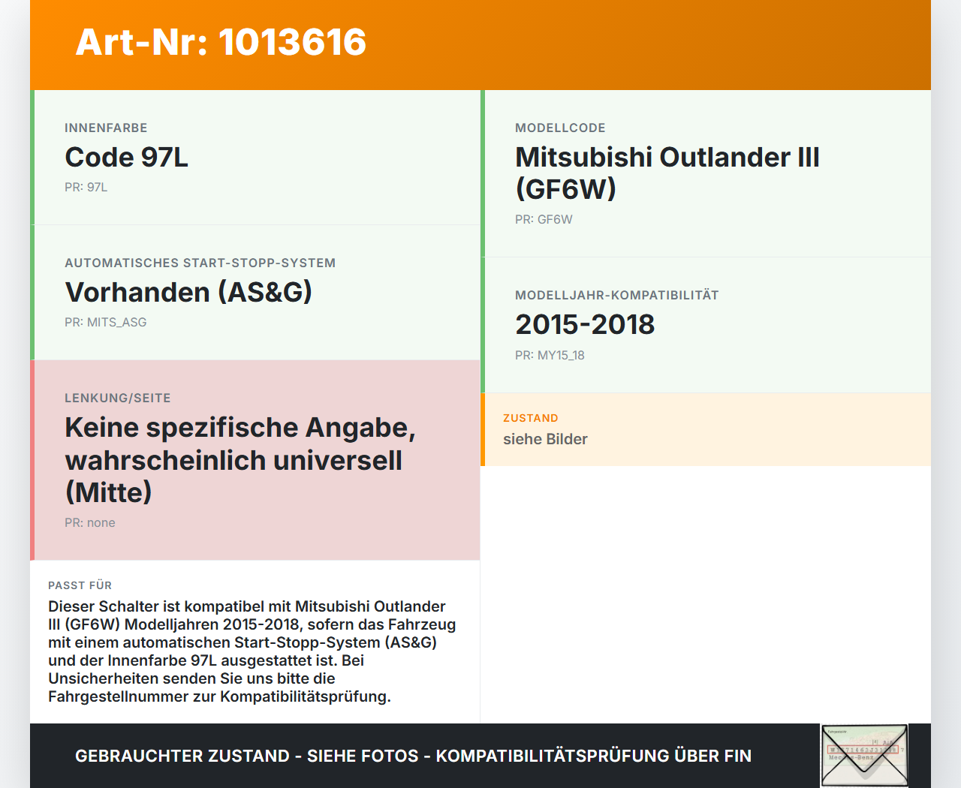Click the INNENFARBE label
This screenshot has height=788, width=961.
click(x=106, y=128)
